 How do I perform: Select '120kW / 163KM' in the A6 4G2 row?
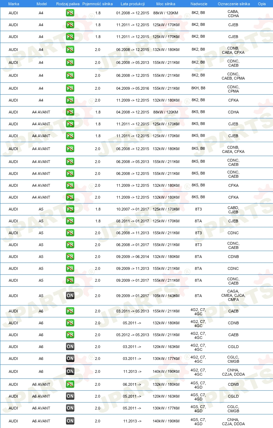(x=166, y=347)
